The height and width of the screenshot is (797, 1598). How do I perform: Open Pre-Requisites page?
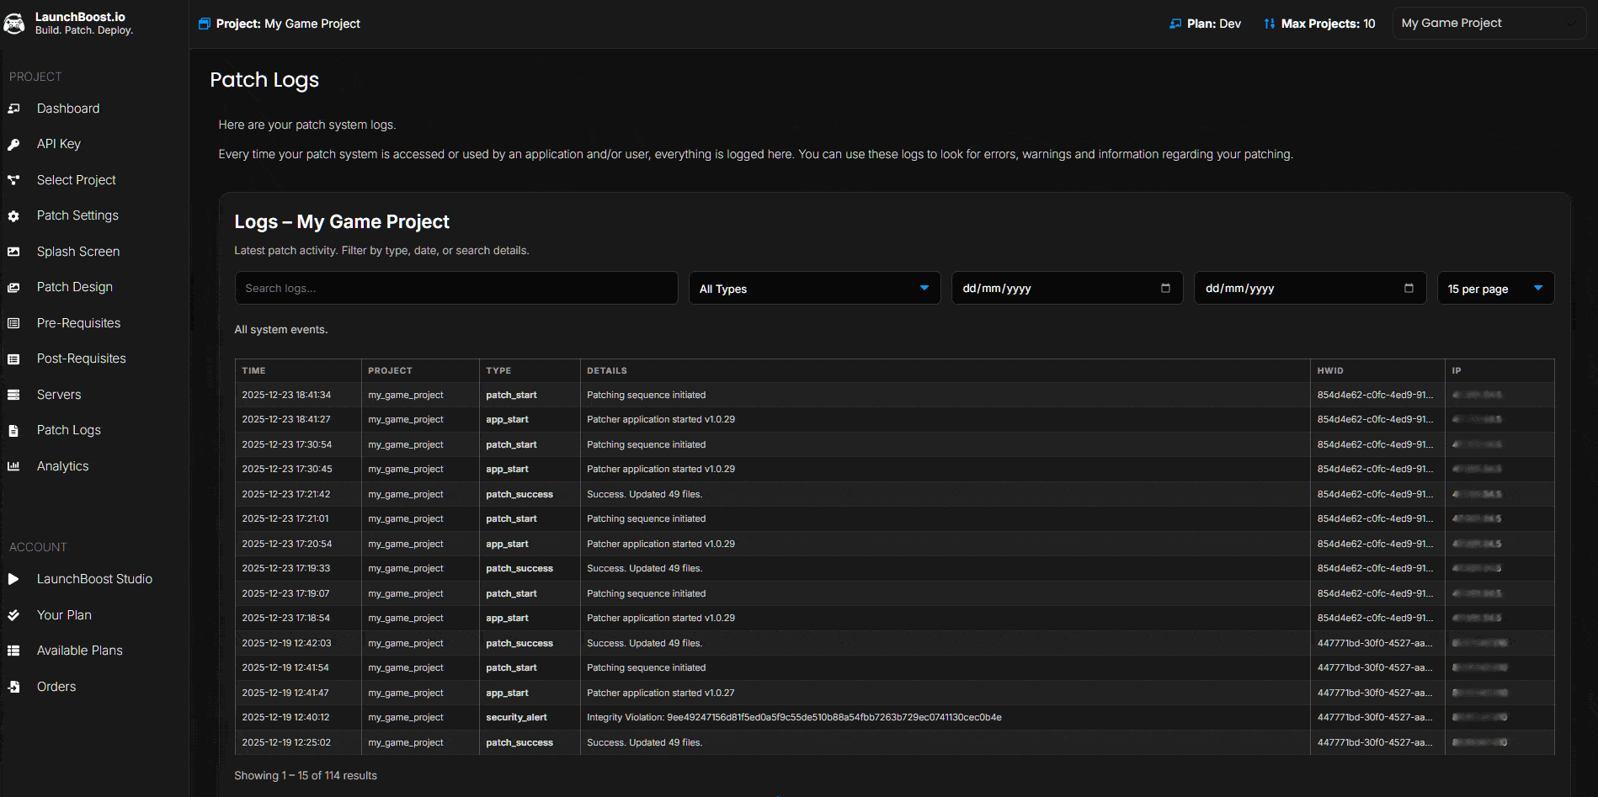coord(78,323)
